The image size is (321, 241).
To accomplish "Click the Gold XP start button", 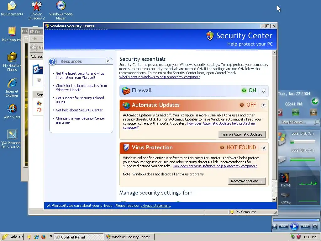I will [12, 237].
